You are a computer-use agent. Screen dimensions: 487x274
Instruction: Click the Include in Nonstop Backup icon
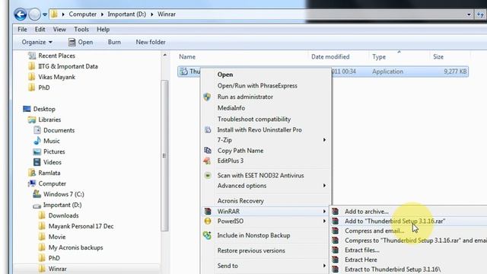(x=207, y=235)
